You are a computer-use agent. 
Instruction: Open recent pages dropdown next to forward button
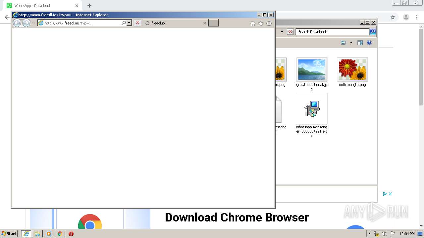coord(33,23)
